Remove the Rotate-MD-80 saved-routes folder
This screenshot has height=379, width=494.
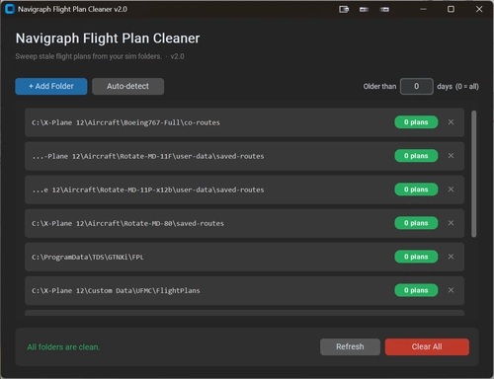pyautogui.click(x=451, y=223)
